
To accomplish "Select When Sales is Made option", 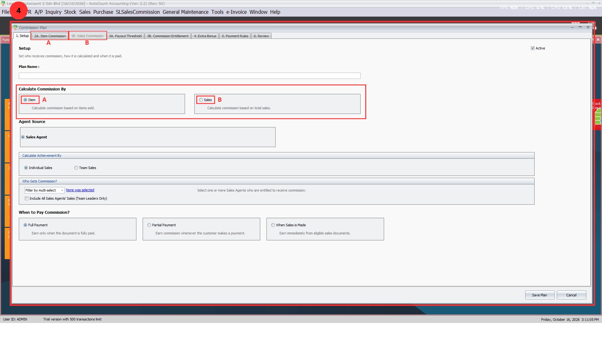I will [x=273, y=225].
